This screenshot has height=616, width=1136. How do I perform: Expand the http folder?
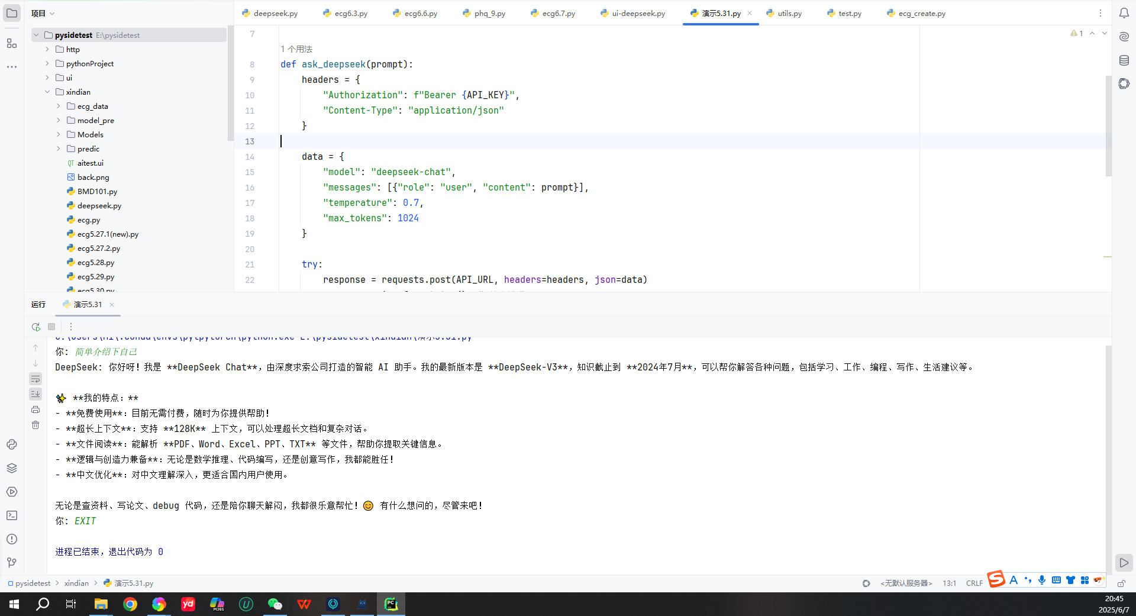(x=47, y=50)
